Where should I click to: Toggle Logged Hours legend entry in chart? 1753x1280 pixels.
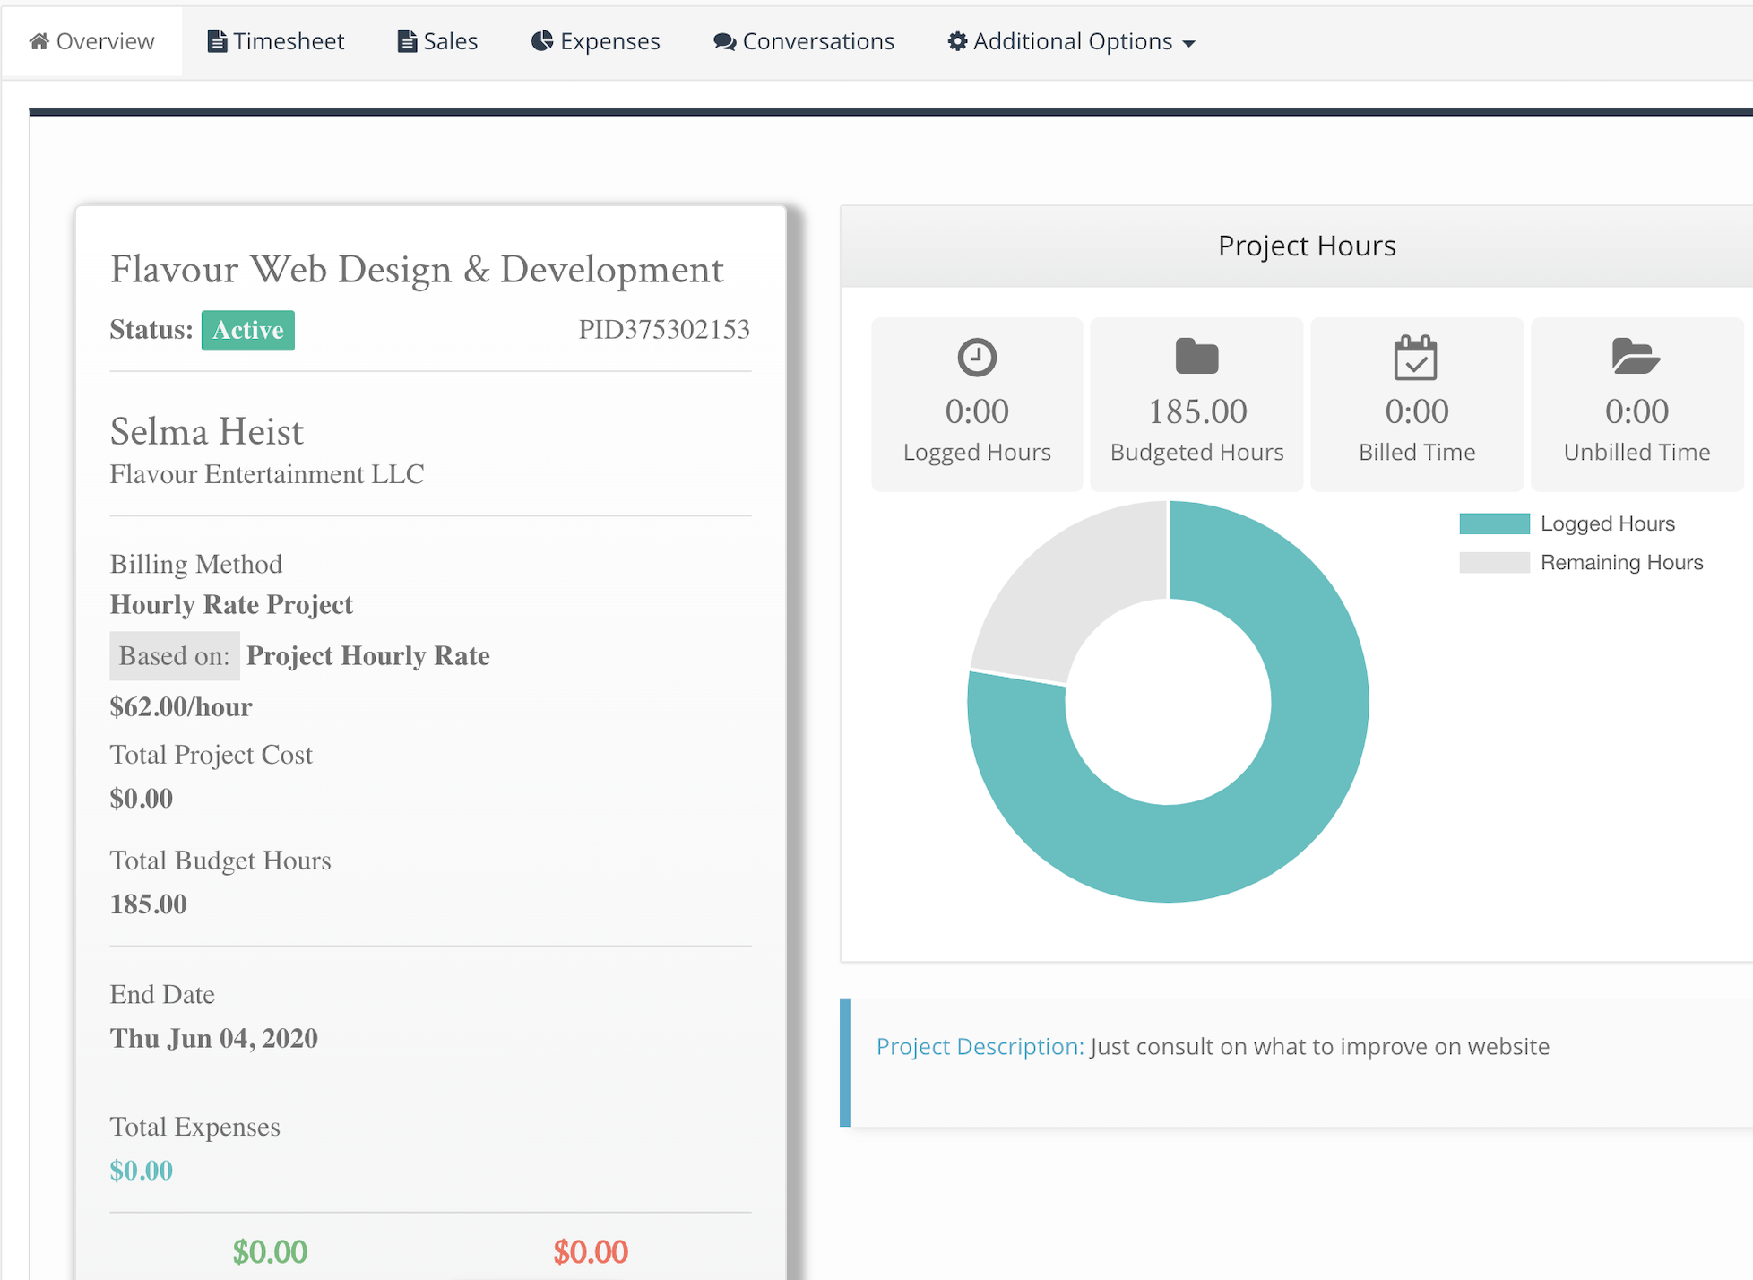[x=1606, y=523]
